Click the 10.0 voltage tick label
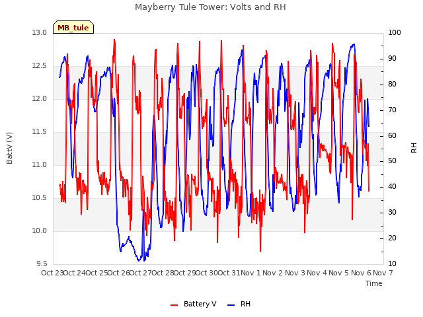This screenshot has width=423, height=317. click(x=39, y=230)
